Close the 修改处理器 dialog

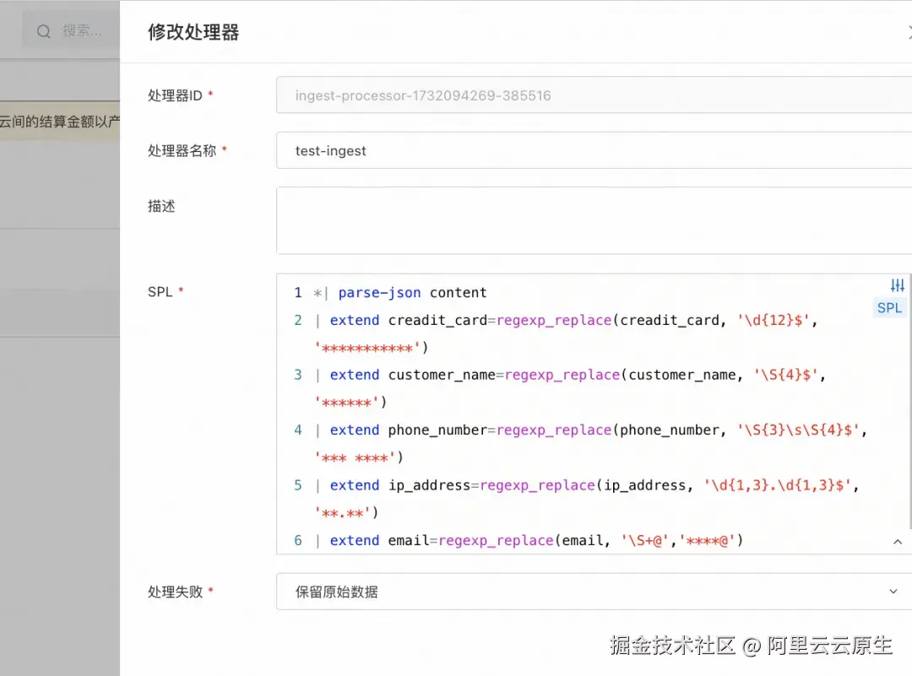pyautogui.click(x=909, y=32)
